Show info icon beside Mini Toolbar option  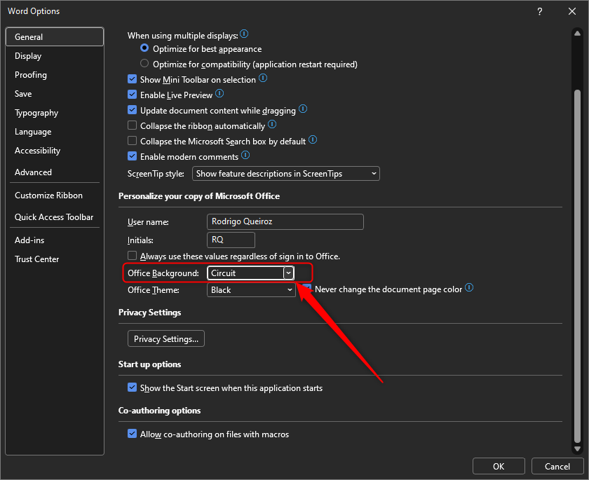pyautogui.click(x=263, y=78)
